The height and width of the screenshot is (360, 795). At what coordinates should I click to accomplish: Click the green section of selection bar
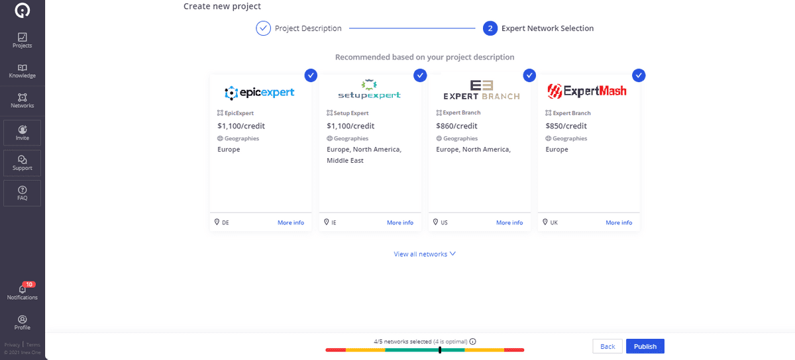425,349
